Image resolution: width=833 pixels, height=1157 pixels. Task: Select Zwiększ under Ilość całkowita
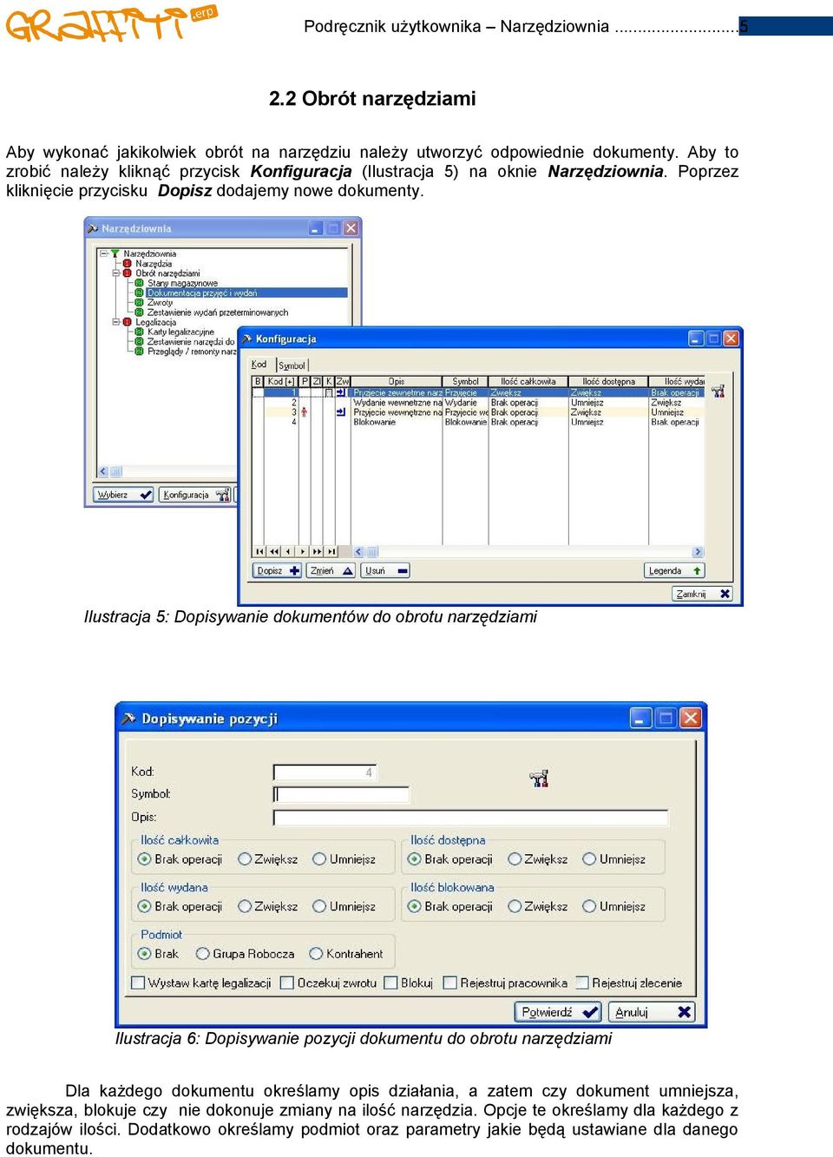click(x=245, y=858)
